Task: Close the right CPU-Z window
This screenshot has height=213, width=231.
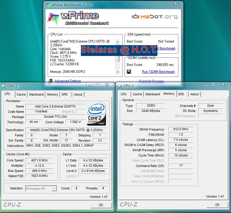Action: click(223, 85)
